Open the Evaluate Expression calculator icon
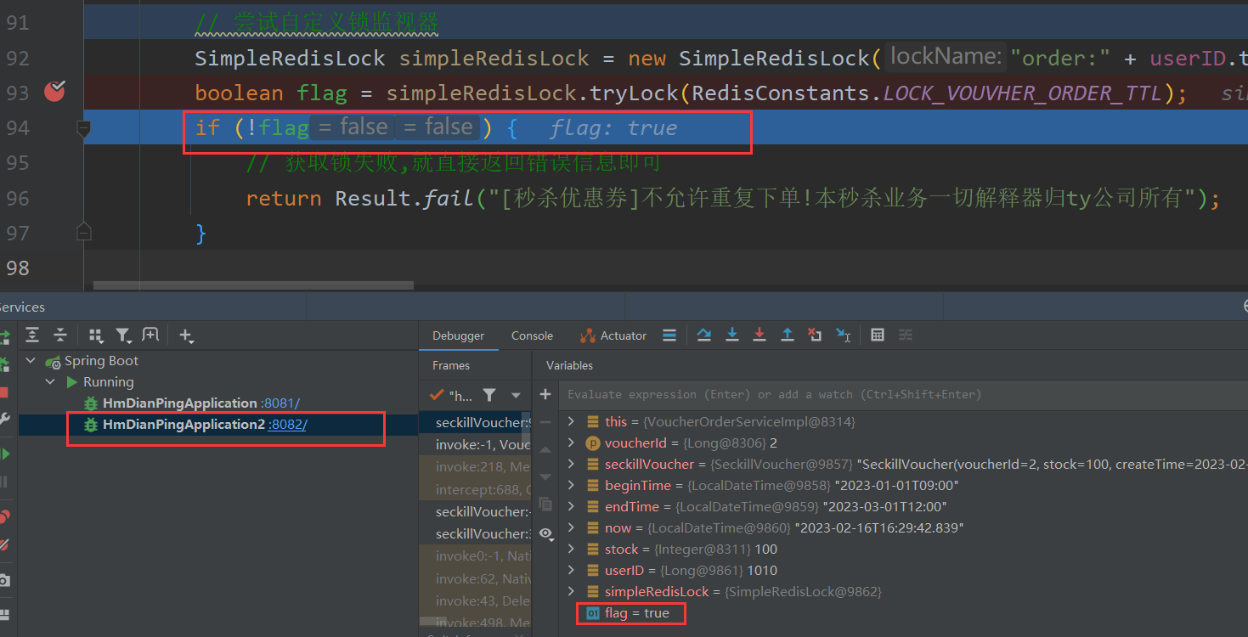 878,335
